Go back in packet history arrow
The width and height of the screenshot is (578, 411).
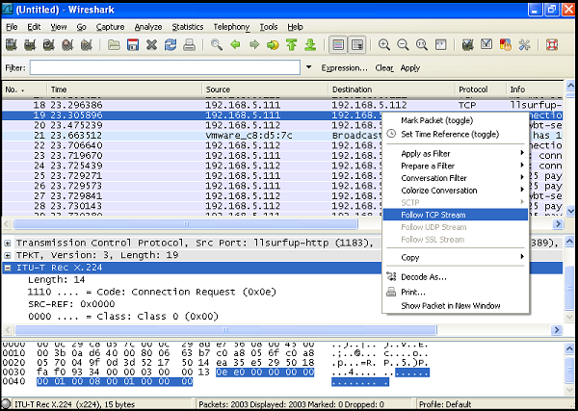click(x=235, y=45)
